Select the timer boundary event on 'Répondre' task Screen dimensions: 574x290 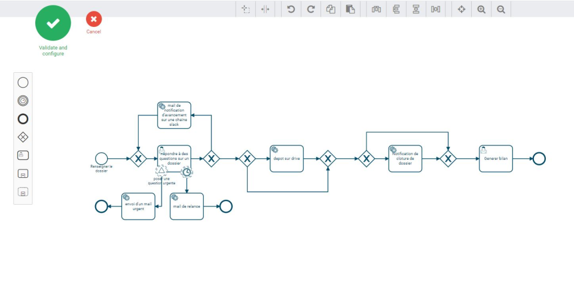187,172
